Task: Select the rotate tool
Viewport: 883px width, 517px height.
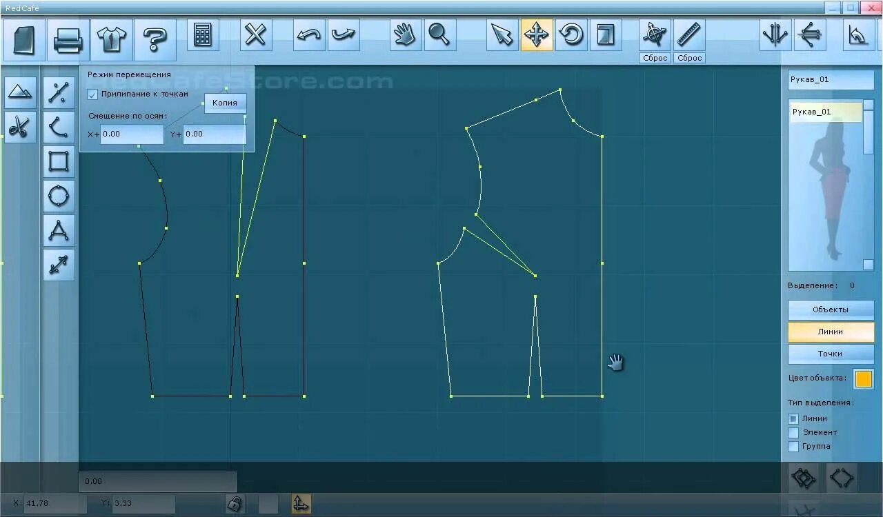Action: click(x=571, y=34)
